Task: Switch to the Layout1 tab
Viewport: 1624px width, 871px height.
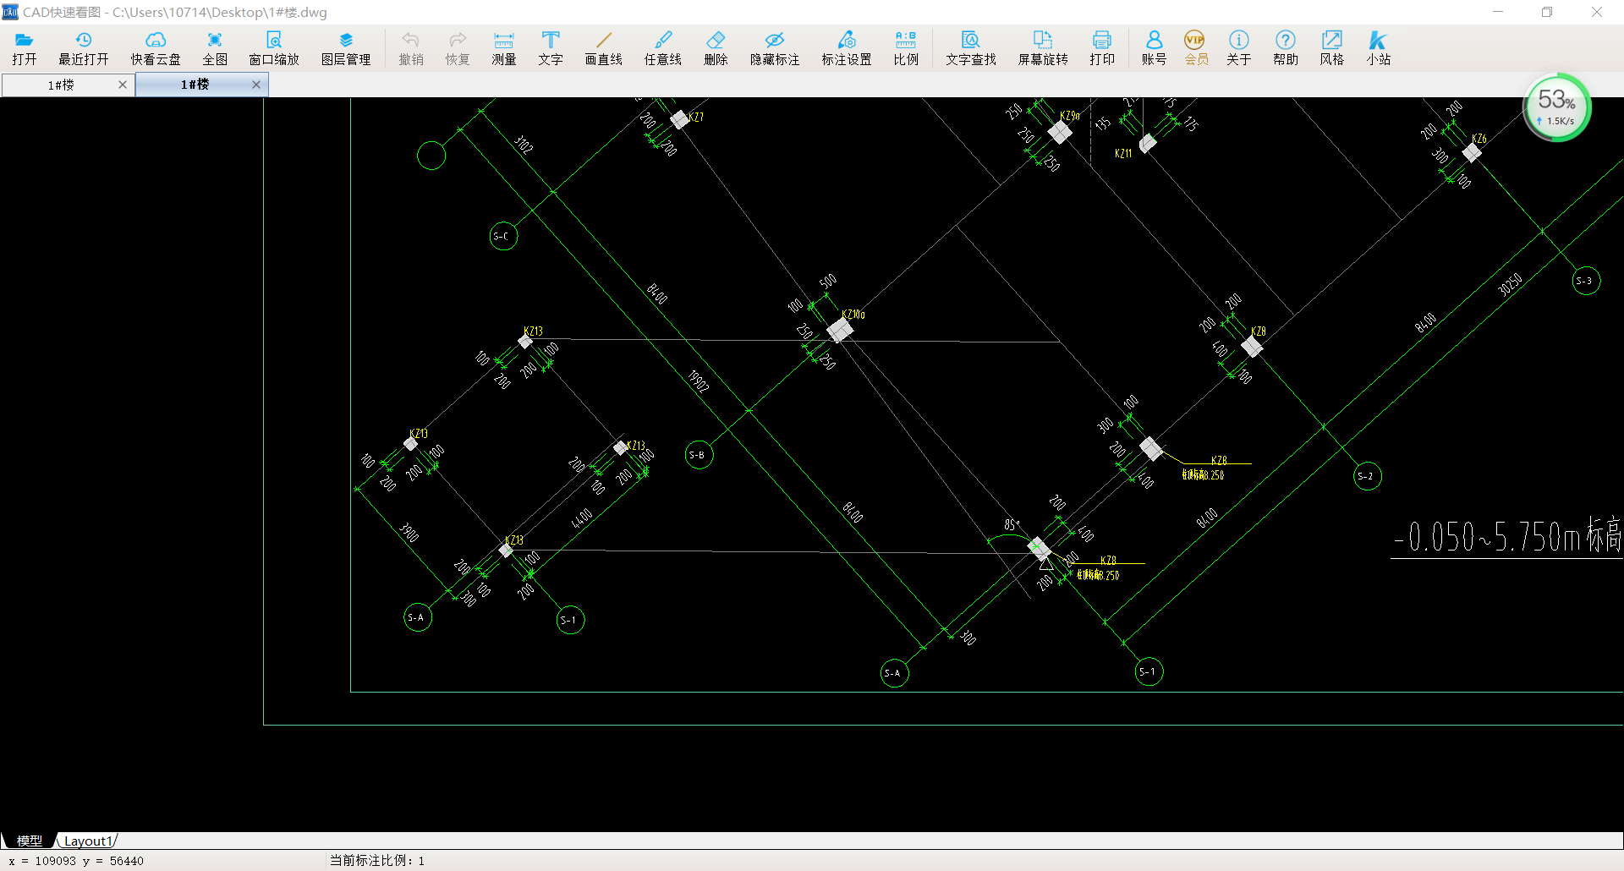Action: coord(88,841)
